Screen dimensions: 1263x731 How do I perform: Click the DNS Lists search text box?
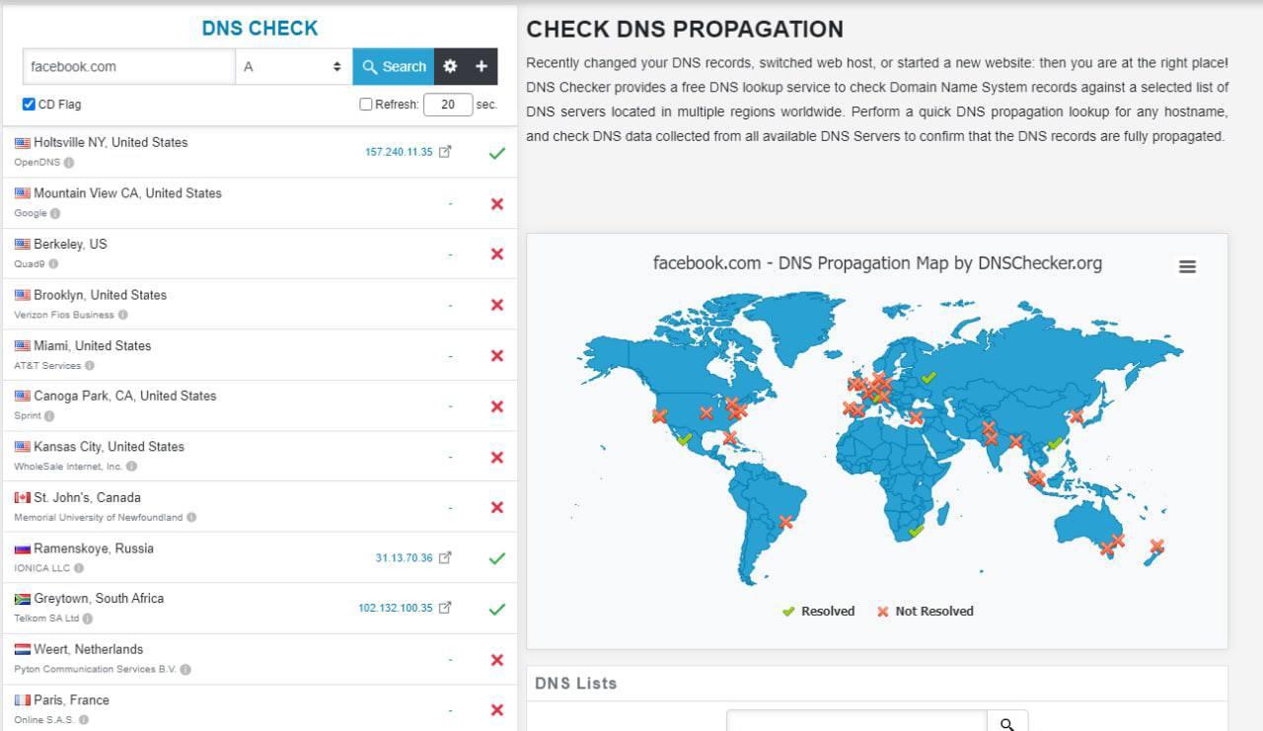(855, 723)
